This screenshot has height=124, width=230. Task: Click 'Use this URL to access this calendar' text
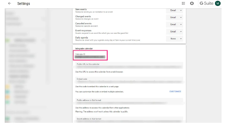pyautogui.click(x=99, y=72)
